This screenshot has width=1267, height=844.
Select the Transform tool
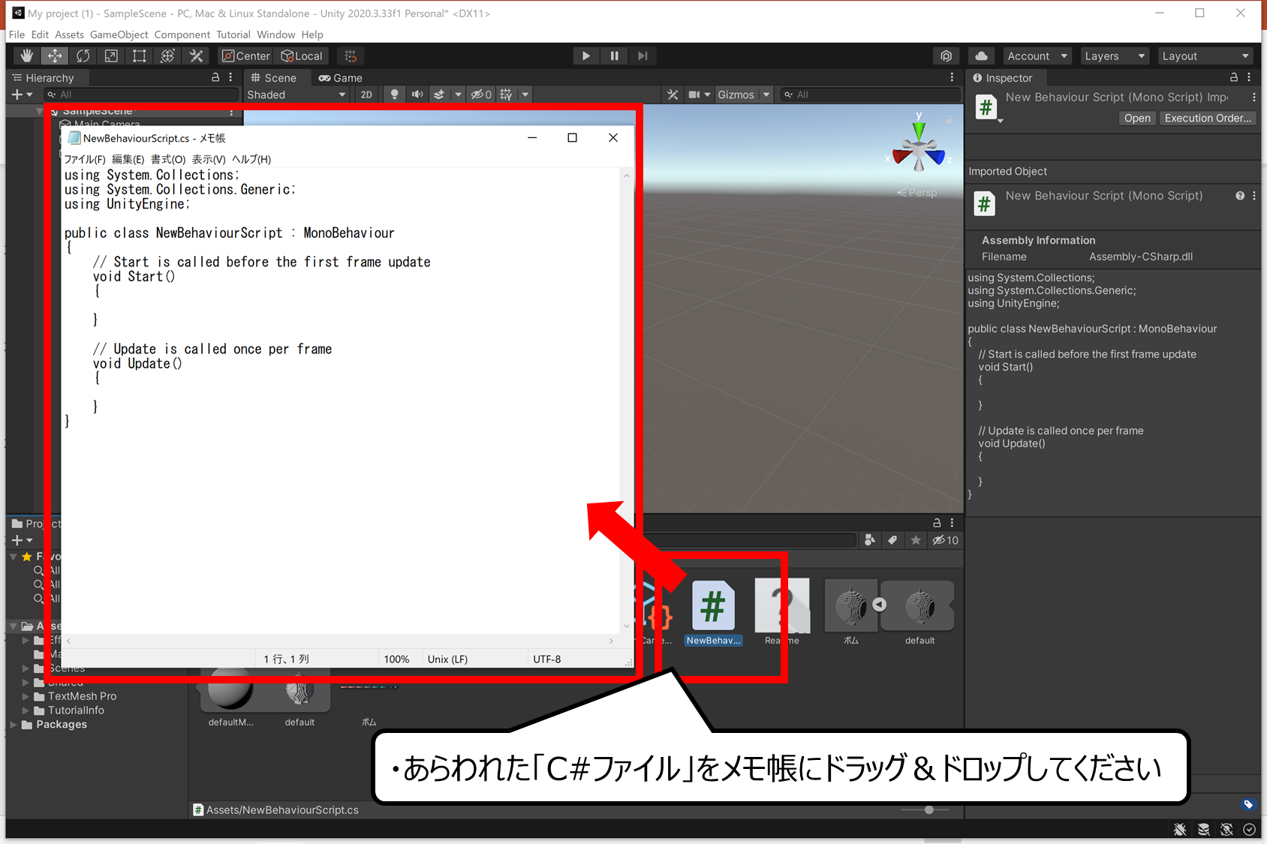[x=167, y=56]
